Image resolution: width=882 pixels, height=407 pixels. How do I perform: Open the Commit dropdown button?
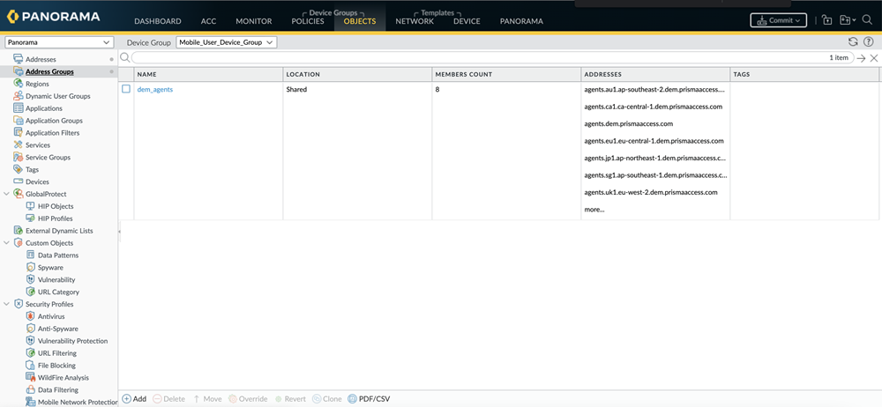pyautogui.click(x=778, y=20)
